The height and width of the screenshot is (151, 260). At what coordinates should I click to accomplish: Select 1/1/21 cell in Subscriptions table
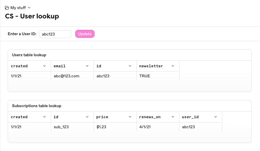tap(29, 127)
